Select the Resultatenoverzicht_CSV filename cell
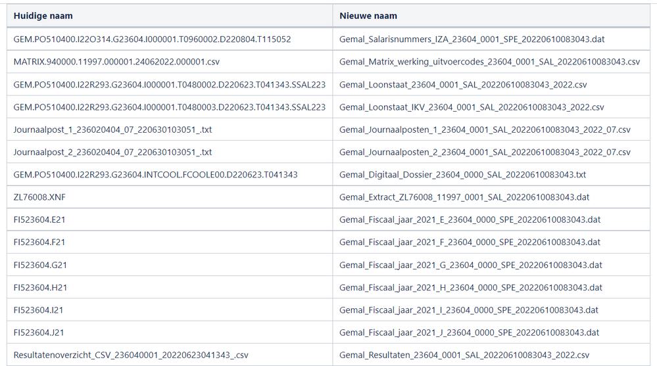Image resolution: width=657 pixels, height=366 pixels. (x=131, y=355)
